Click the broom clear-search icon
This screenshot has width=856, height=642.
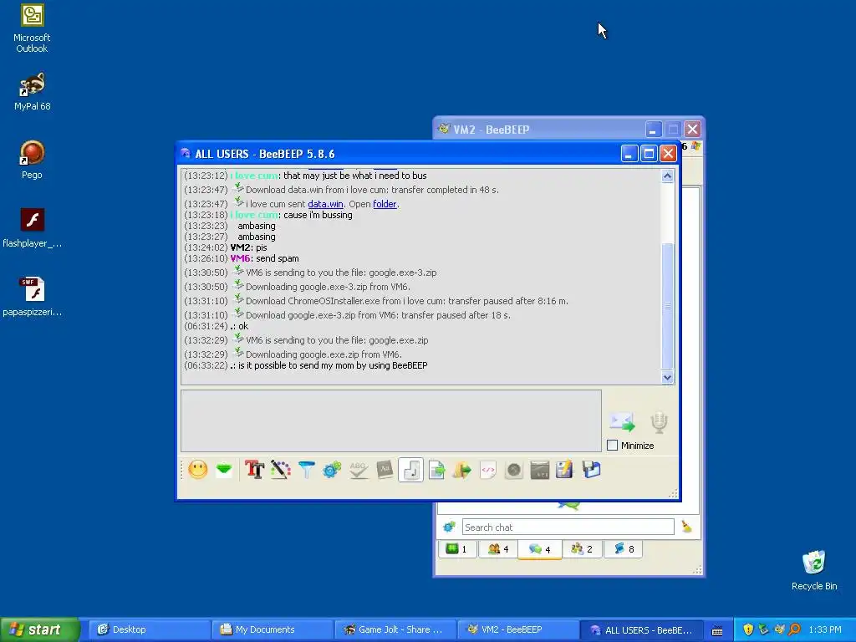tap(687, 527)
